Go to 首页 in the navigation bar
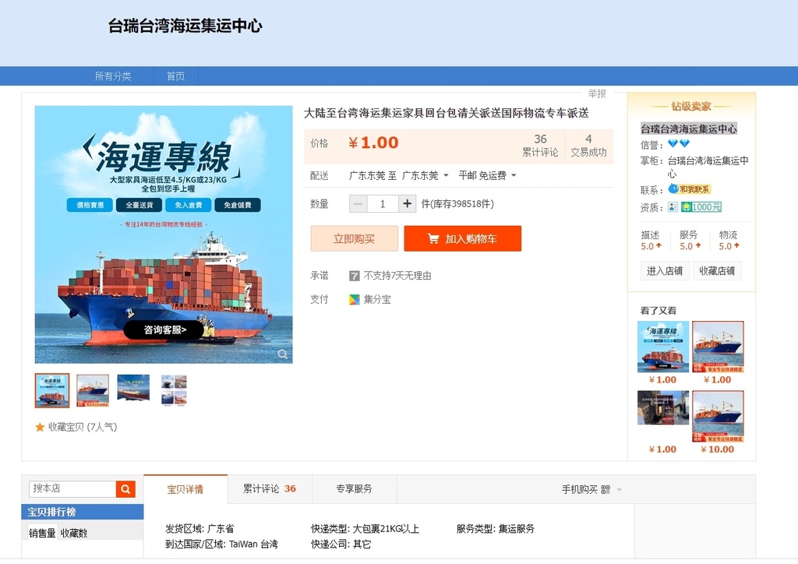 coord(175,76)
